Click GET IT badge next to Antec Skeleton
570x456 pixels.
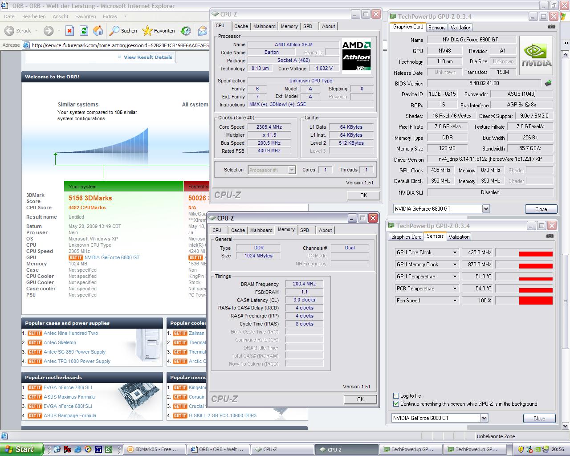pyautogui.click(x=35, y=342)
